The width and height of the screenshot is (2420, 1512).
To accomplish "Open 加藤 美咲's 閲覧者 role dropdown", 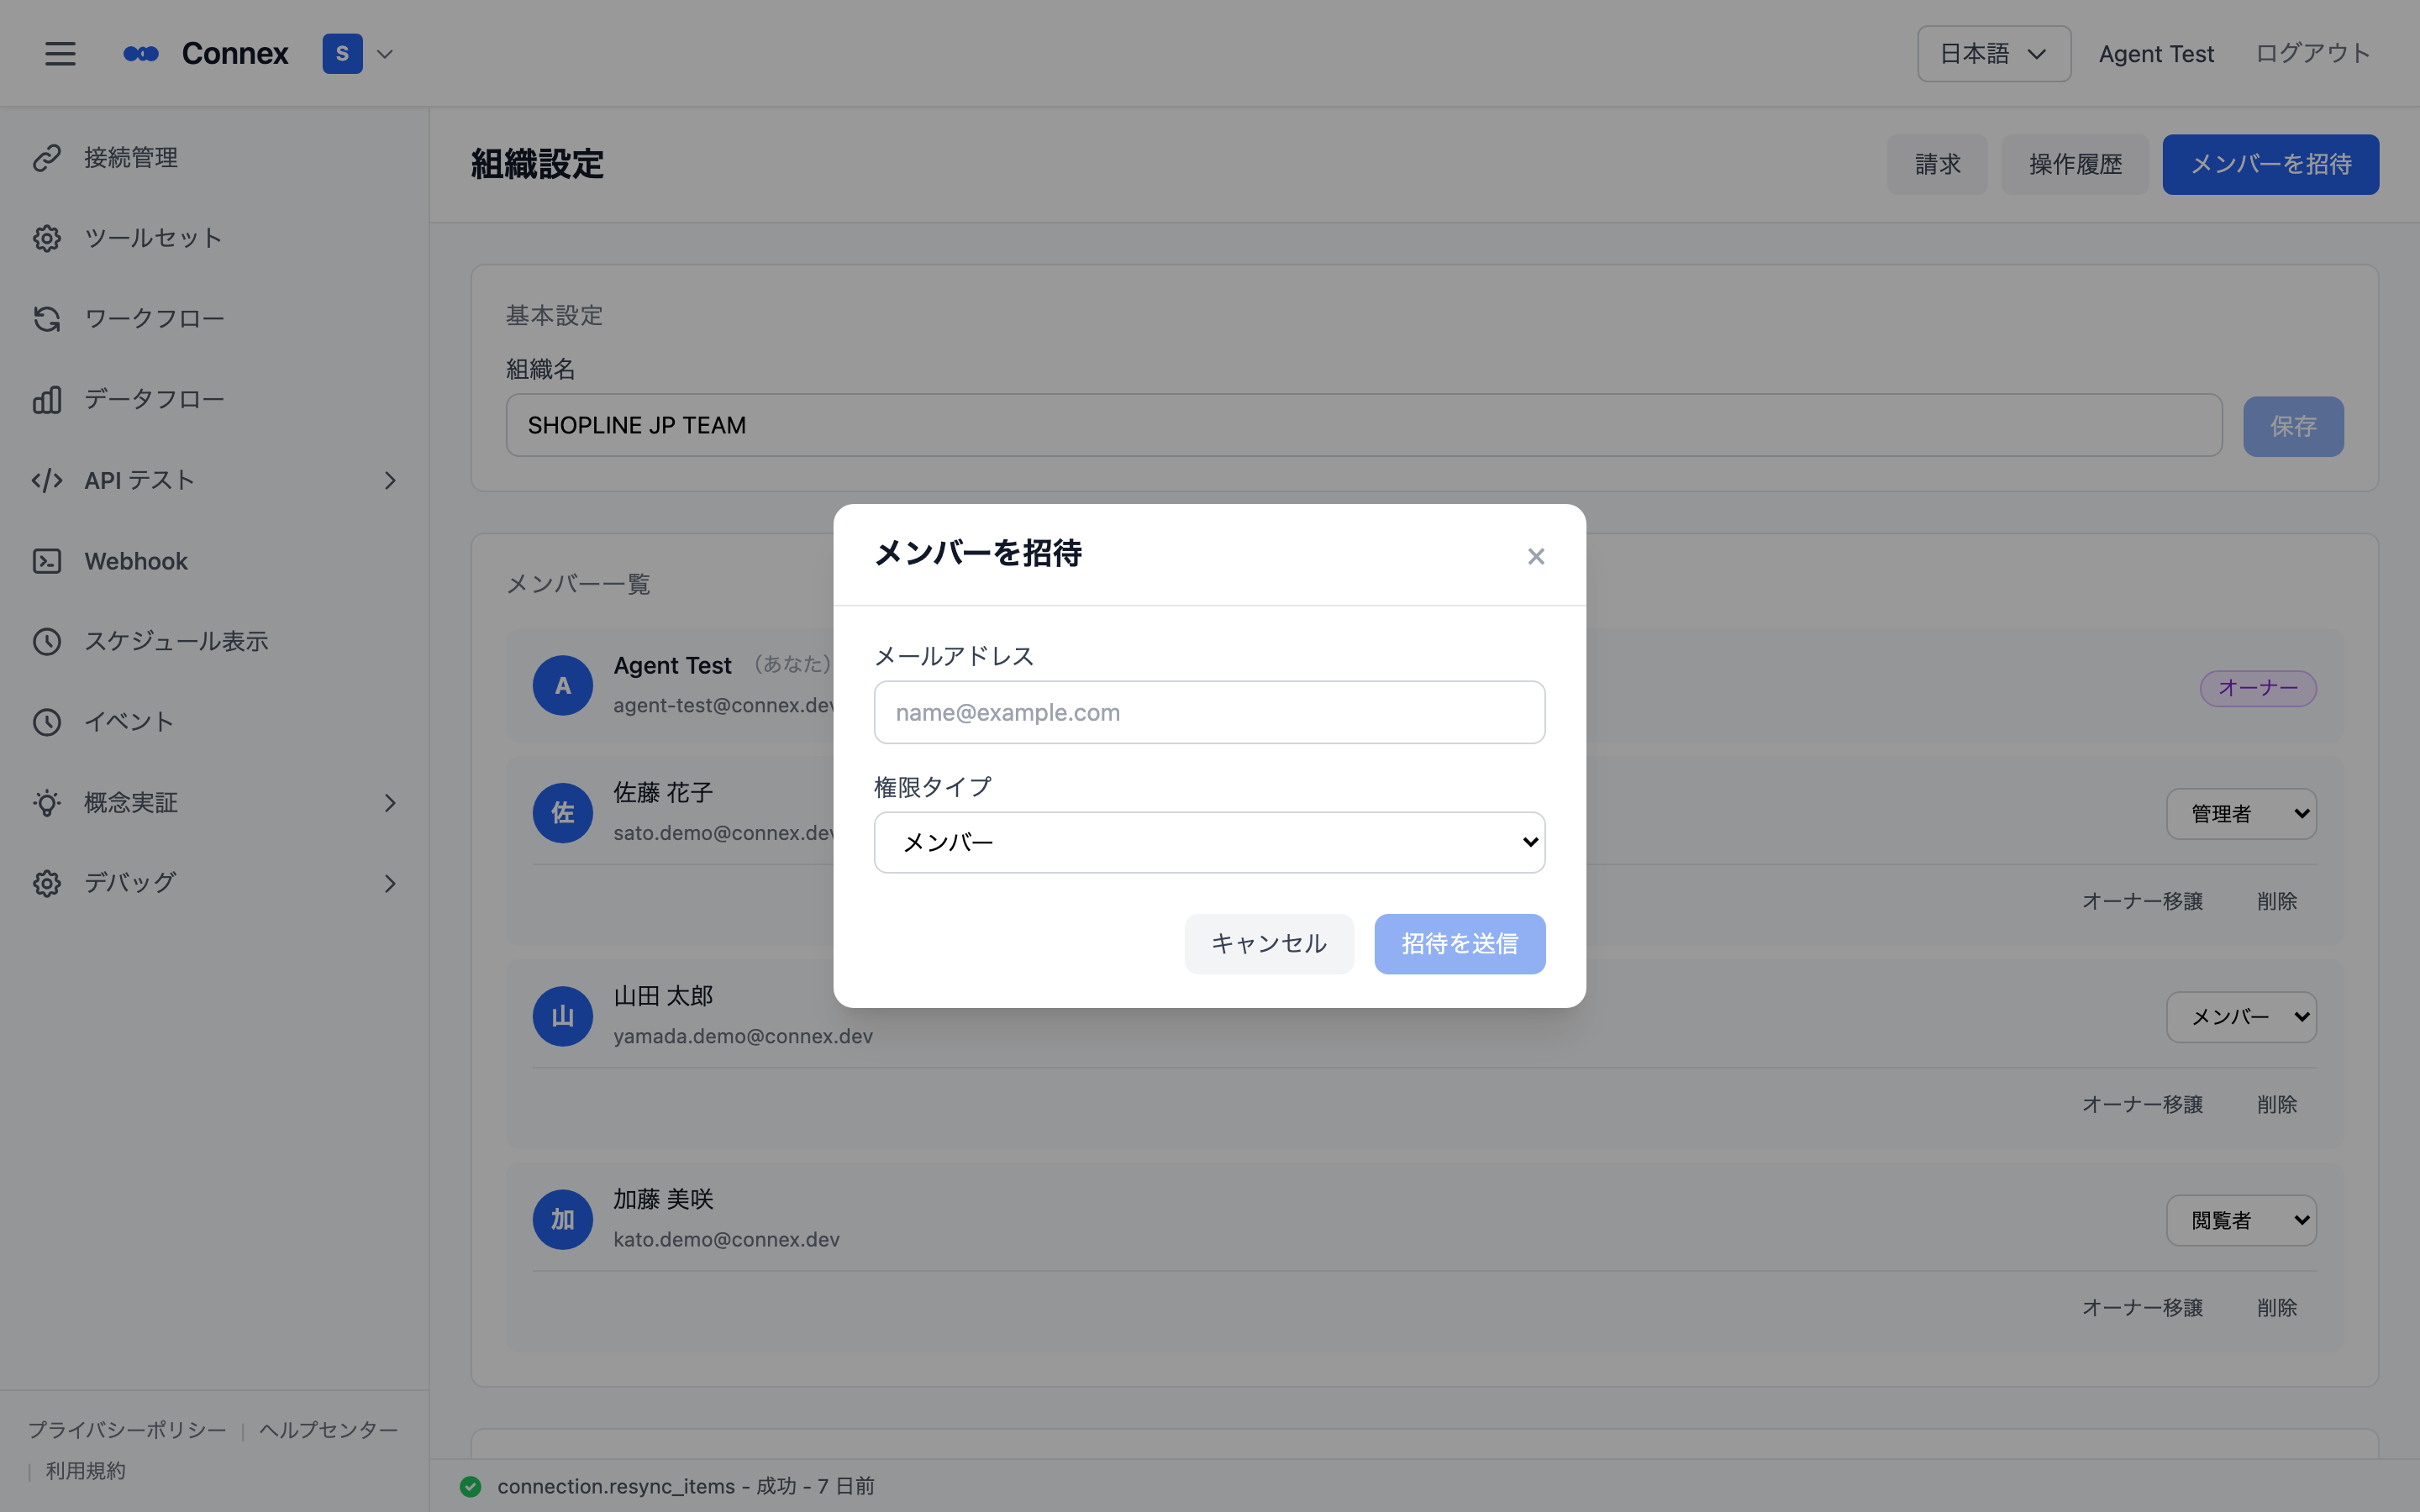I will tap(2241, 1220).
